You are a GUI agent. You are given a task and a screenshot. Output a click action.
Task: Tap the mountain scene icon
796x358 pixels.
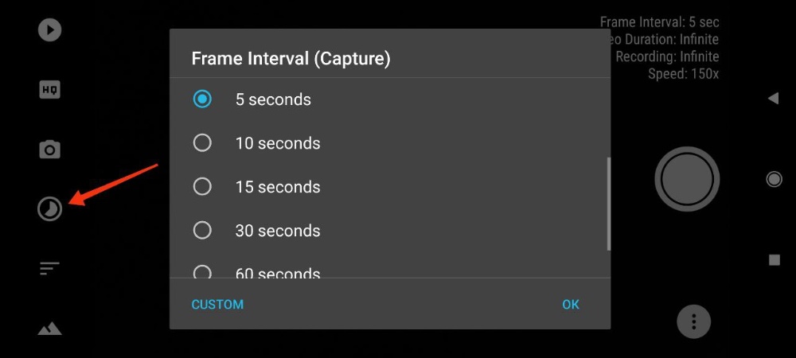[x=49, y=328]
